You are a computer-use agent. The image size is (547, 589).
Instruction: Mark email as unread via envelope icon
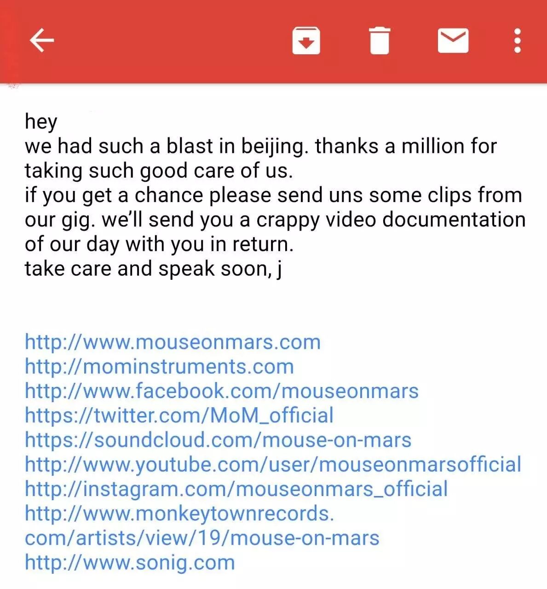453,40
